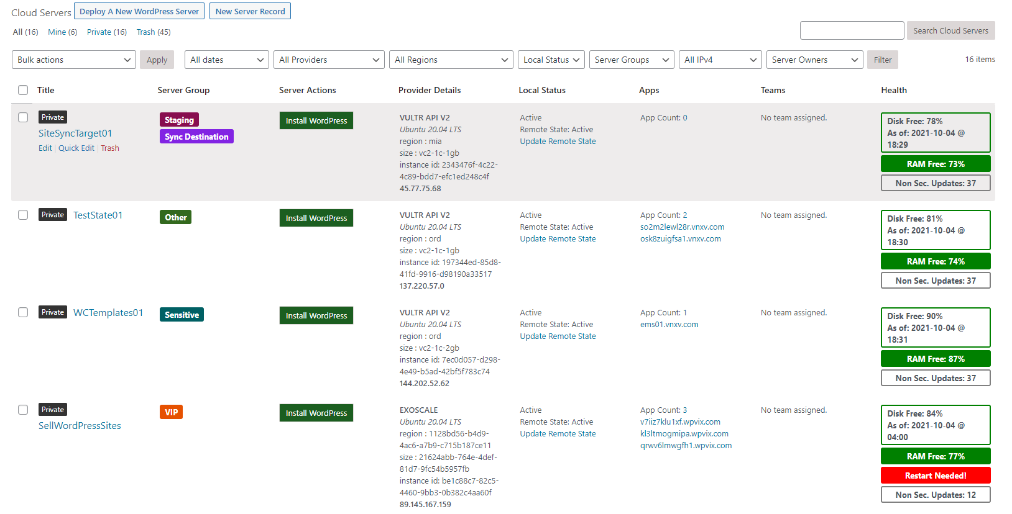
Task: Tick the WCTemplates01 server checkbox
Action: click(23, 312)
